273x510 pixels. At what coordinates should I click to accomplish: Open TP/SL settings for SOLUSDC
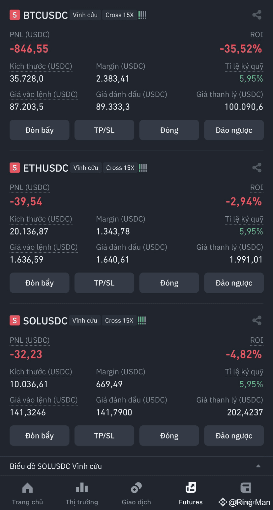[x=104, y=436]
